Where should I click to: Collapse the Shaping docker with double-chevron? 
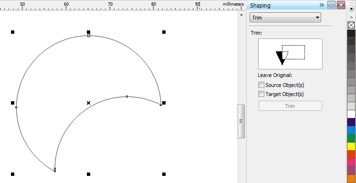click(x=322, y=5)
